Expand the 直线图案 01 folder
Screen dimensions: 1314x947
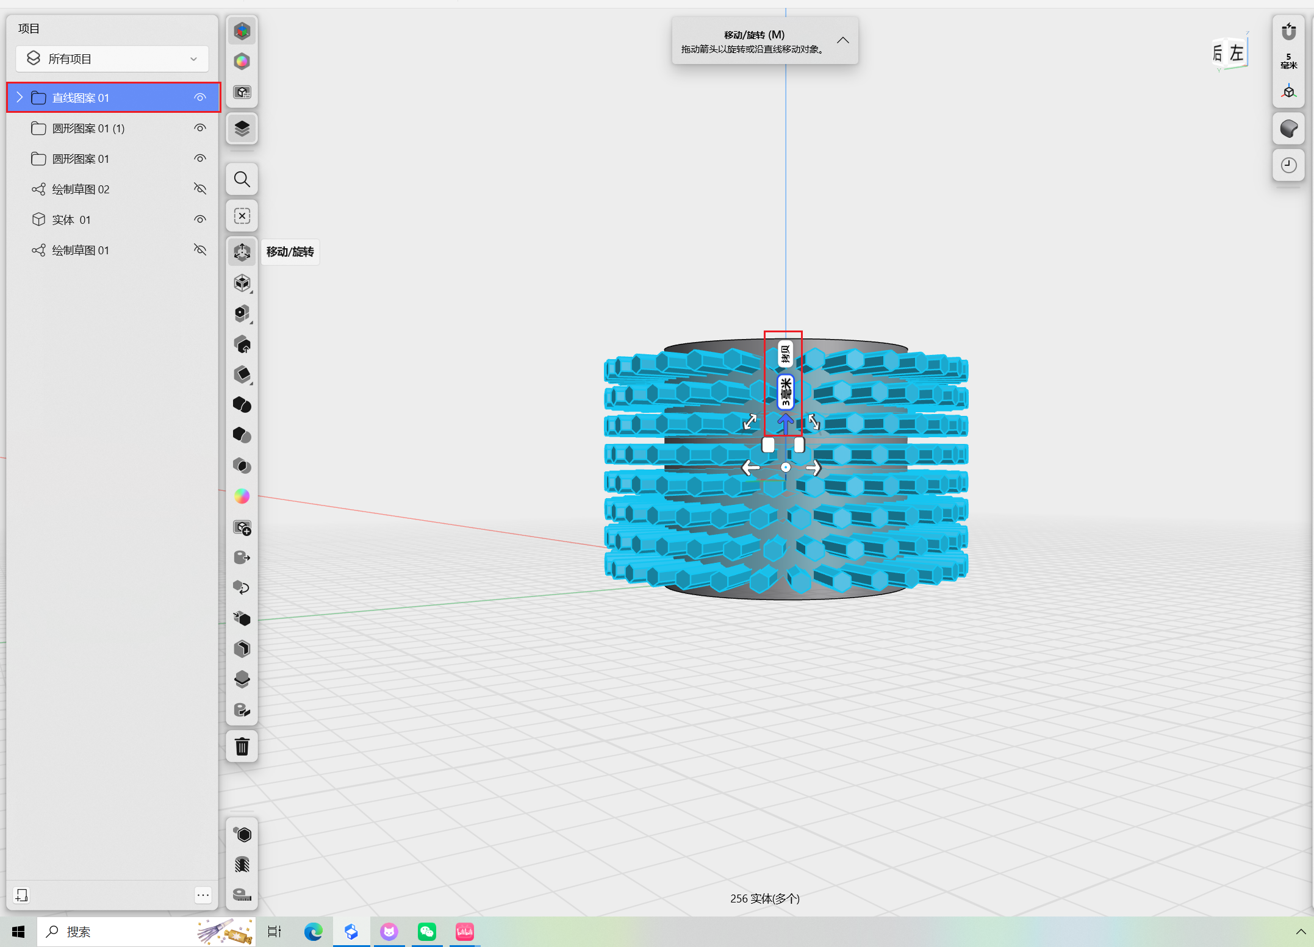(20, 98)
